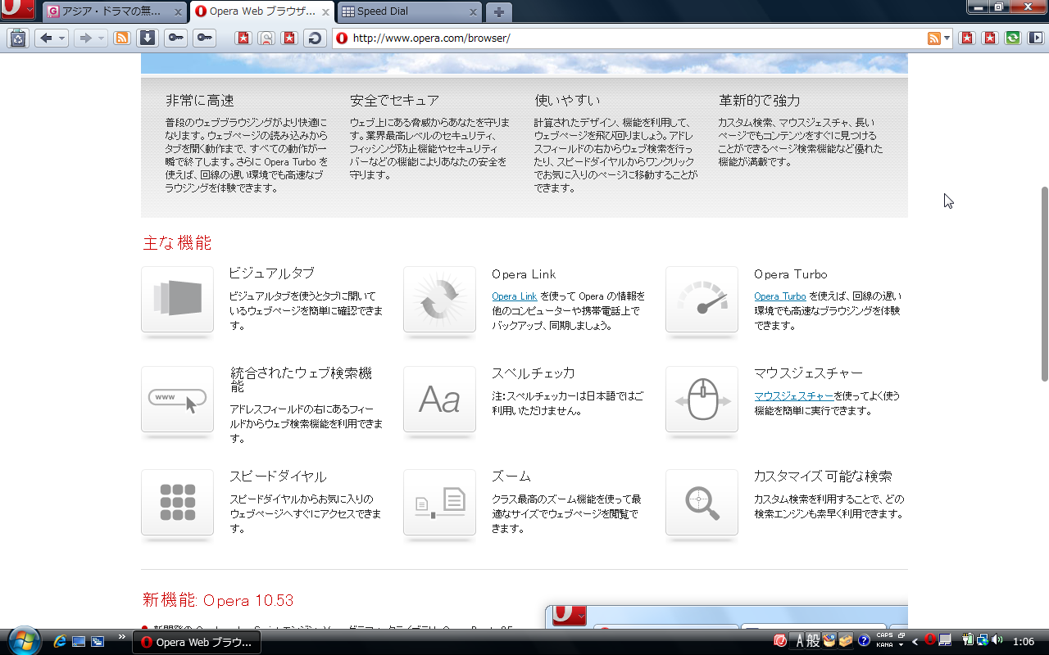Open a new tab with the plus button
The image size is (1049, 655).
[x=498, y=12]
